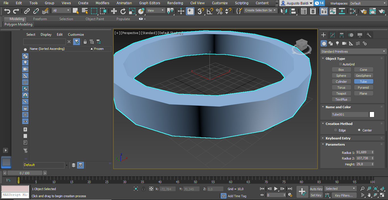Open the Tube001 object color swatch
The width and height of the screenshot is (388, 200).
tap(372, 114)
